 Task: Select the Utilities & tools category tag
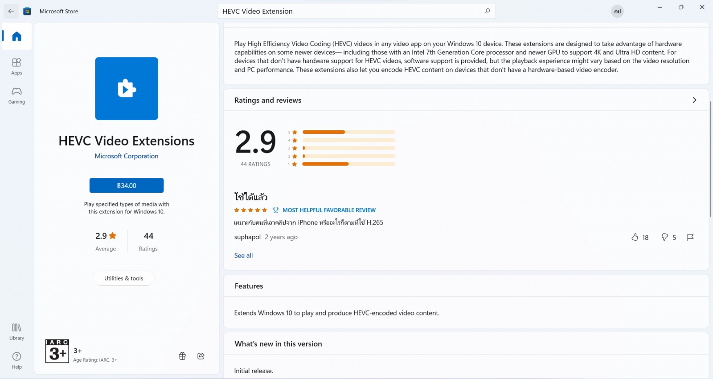(124, 278)
